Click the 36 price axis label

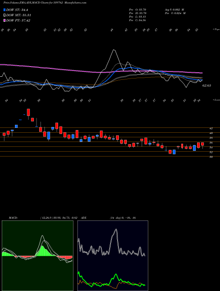[x=211, y=143]
